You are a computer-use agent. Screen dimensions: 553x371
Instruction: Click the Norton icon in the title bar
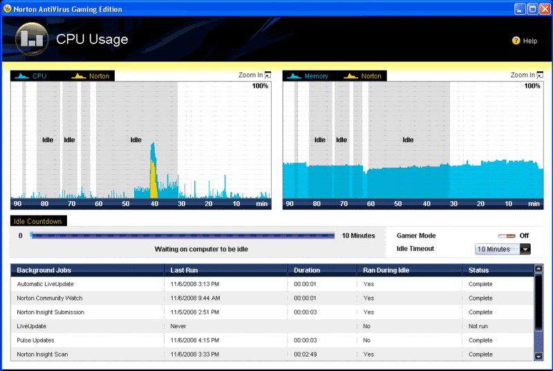point(7,8)
